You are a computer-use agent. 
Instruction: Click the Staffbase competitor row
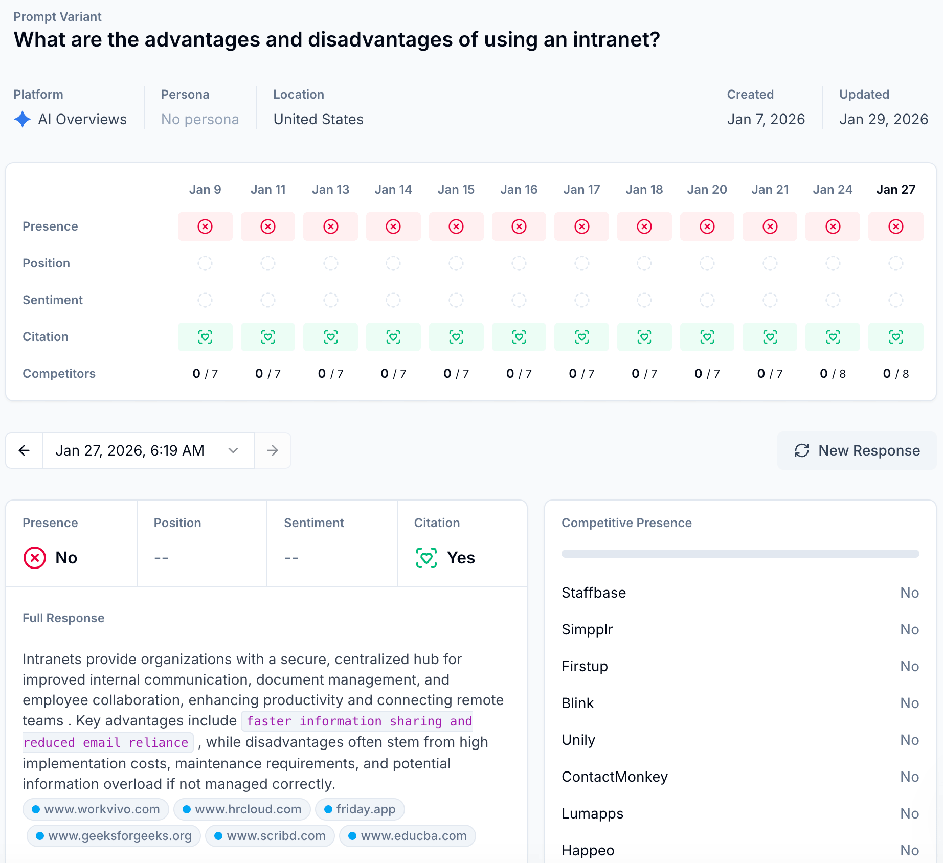pos(740,593)
